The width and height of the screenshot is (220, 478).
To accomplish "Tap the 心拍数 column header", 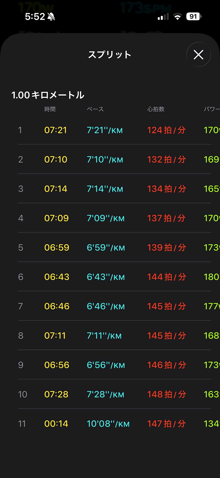I will [x=156, y=109].
